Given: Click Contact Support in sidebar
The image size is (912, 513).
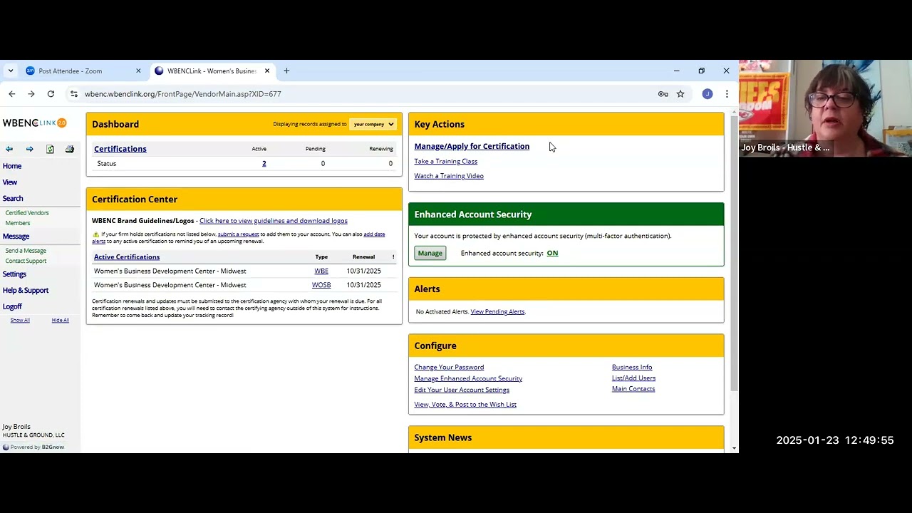Looking at the screenshot, I should point(26,261).
